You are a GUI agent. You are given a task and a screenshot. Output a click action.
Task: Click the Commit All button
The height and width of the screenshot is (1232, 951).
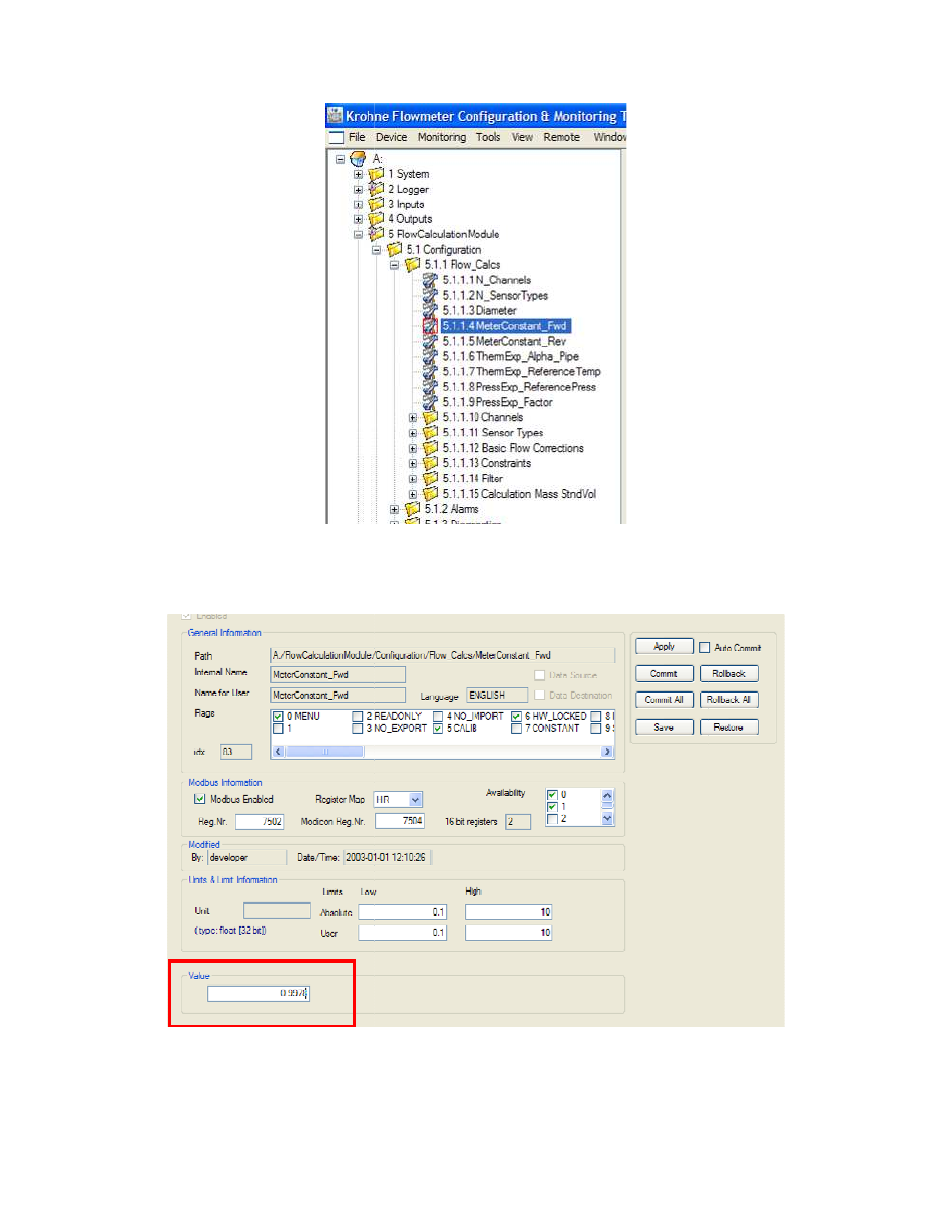point(664,700)
